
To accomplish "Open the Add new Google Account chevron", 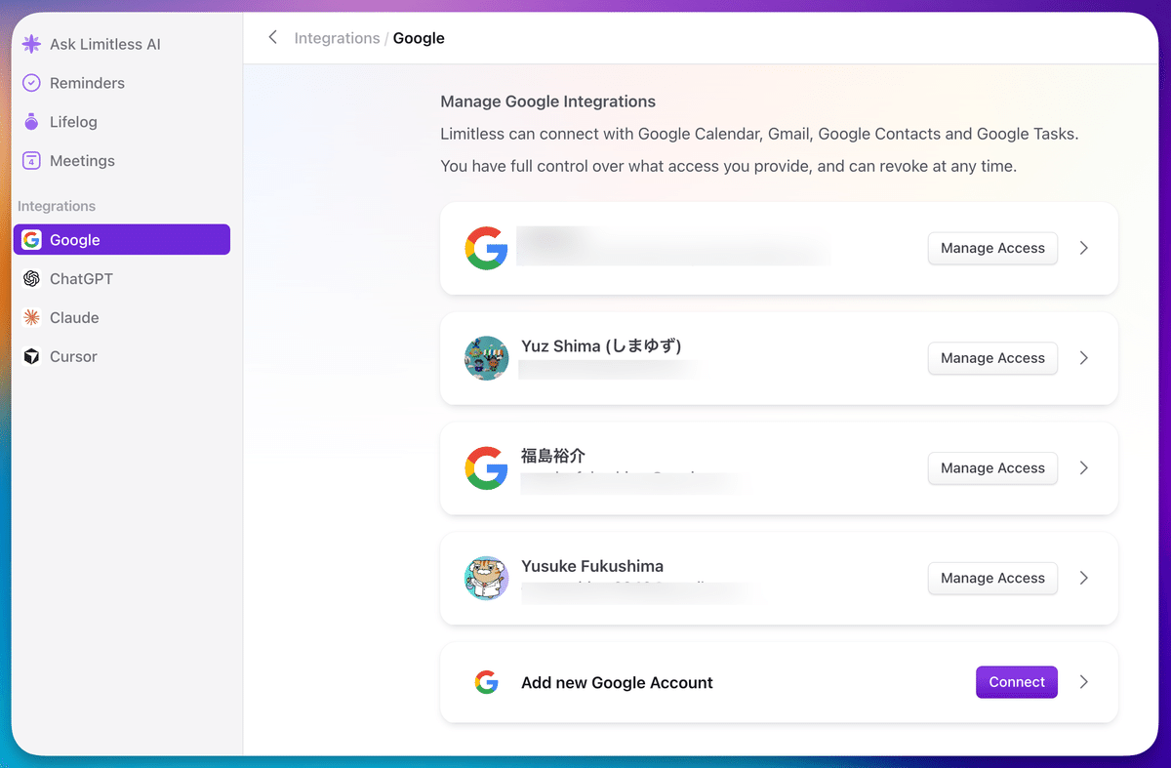I will point(1083,682).
